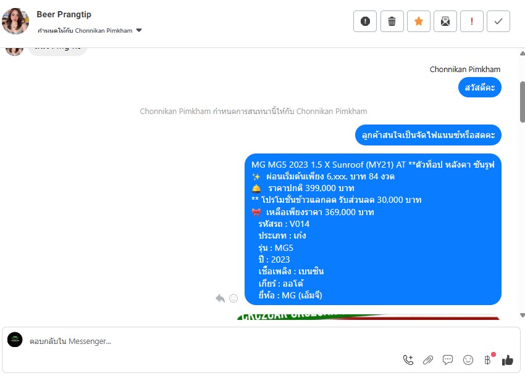The width and height of the screenshot is (525, 376).
Task: Send a thumbs-up like
Action: (x=508, y=360)
